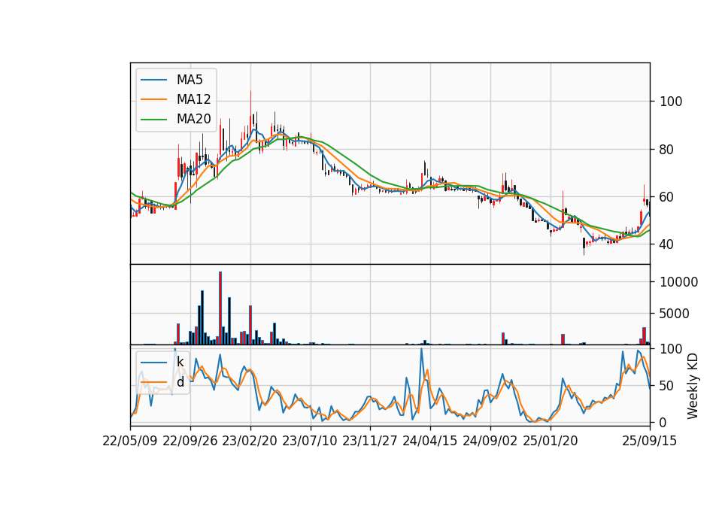Viewport: 722px width, 519px height.
Task: Click the KD axis value 50
Action: [x=667, y=386]
